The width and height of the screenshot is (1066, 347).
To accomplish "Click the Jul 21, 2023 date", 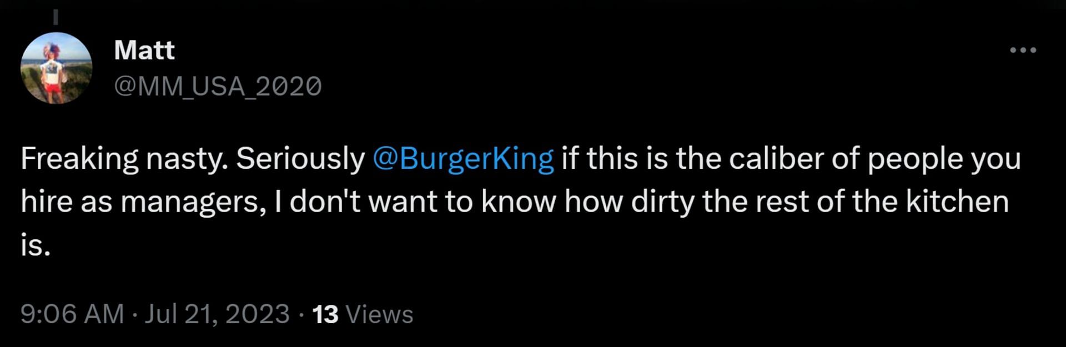I will click(217, 314).
